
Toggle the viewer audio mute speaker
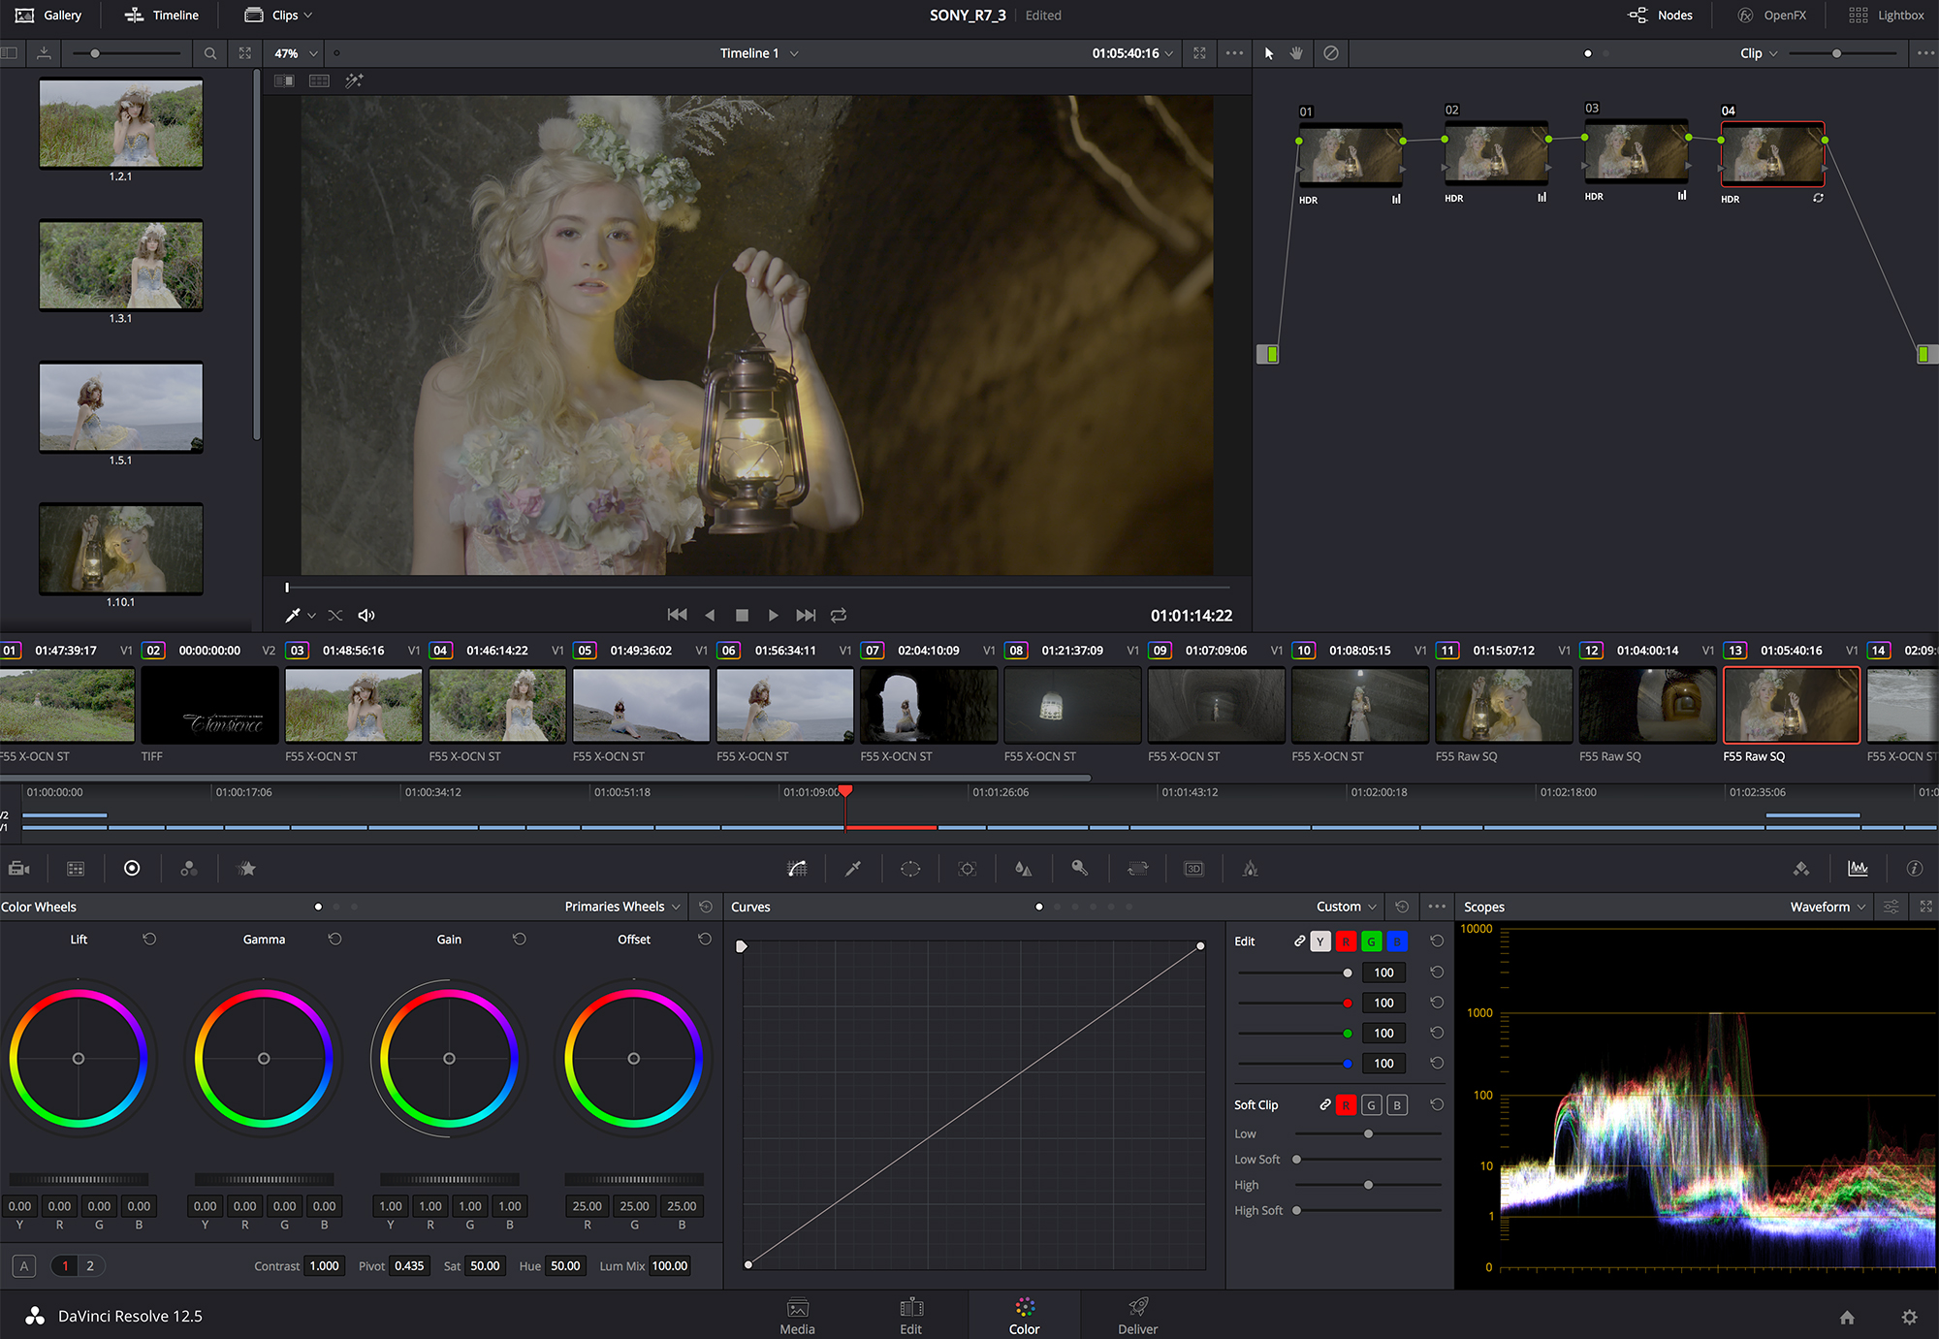click(x=366, y=615)
